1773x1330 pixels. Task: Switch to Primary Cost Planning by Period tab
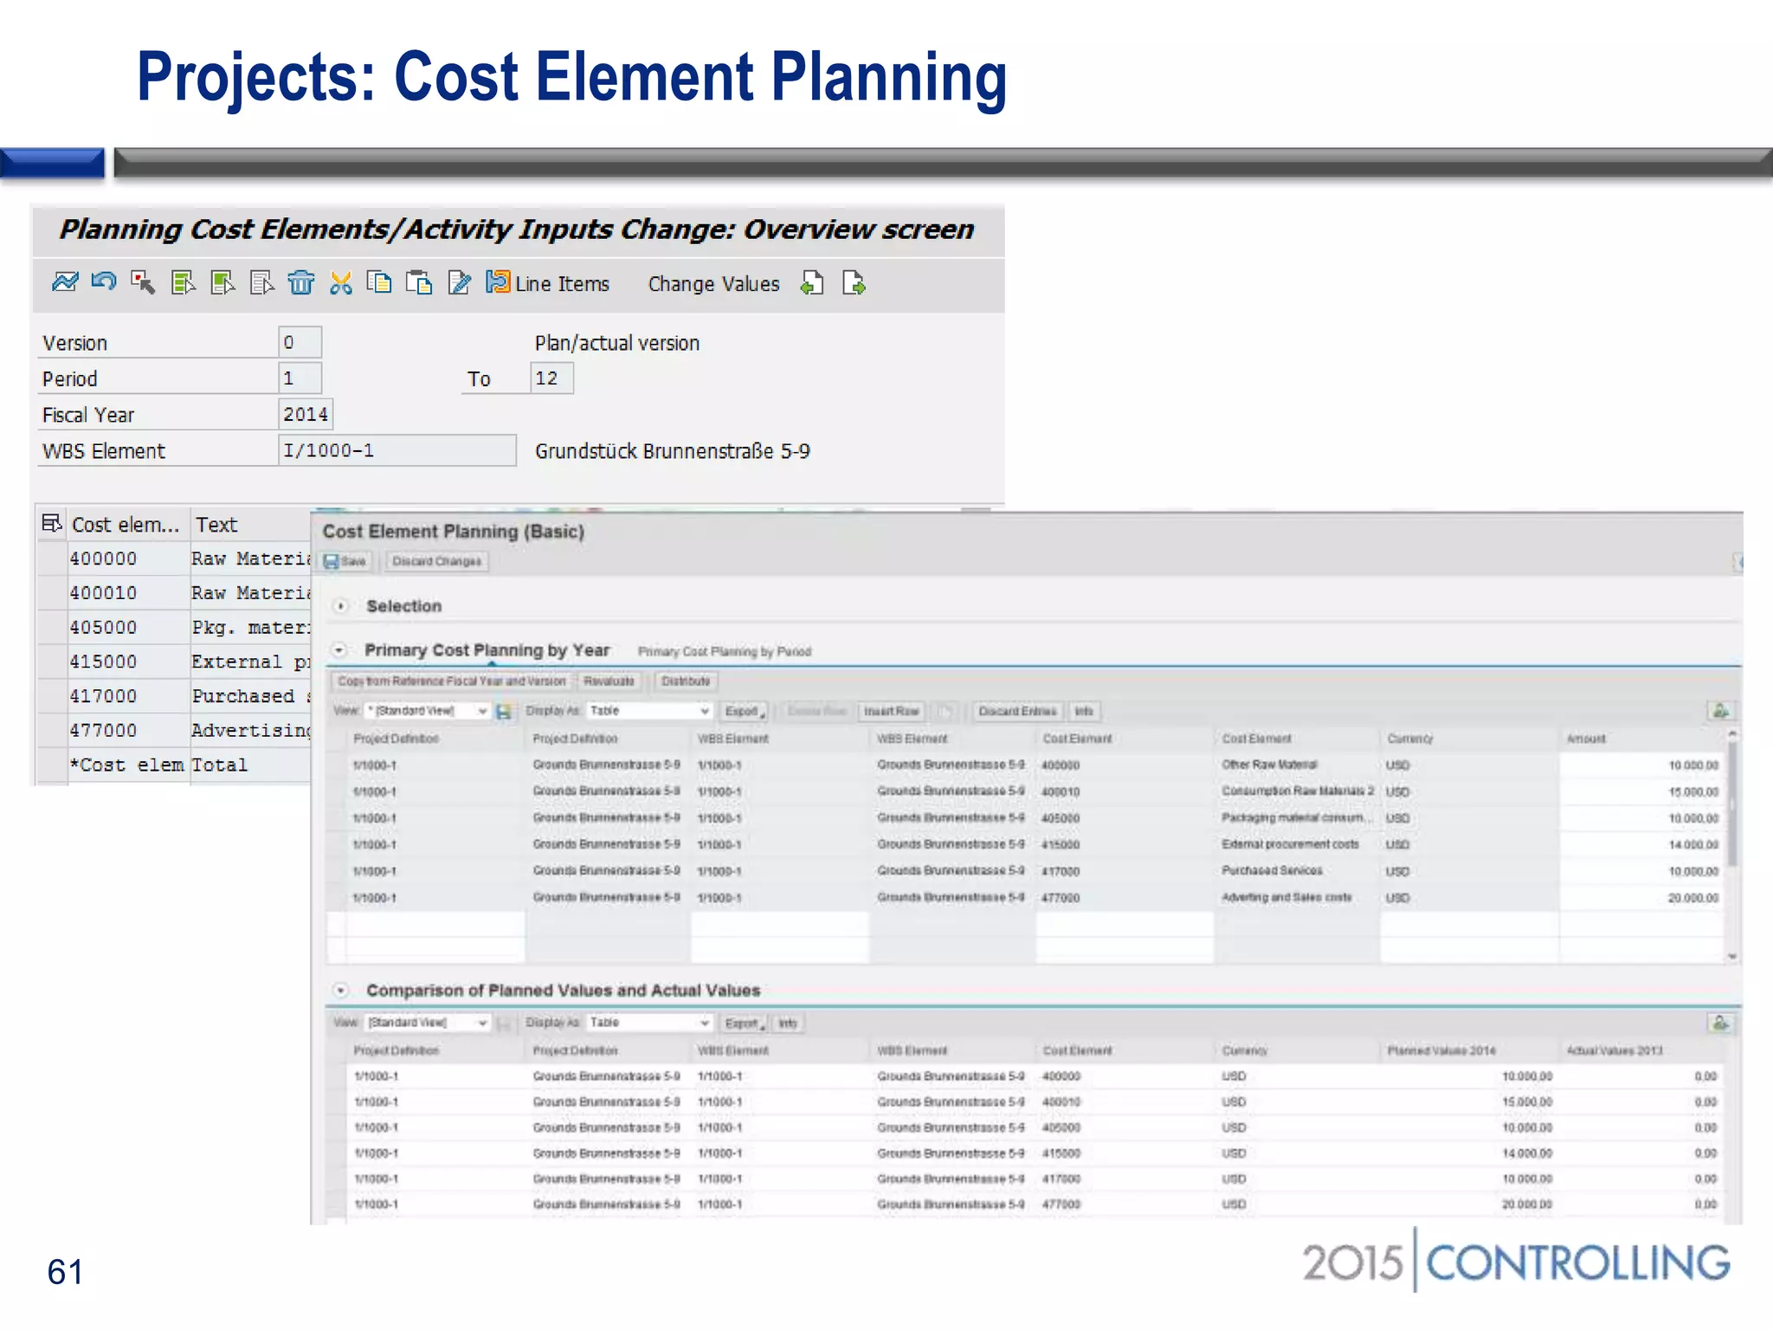(725, 651)
